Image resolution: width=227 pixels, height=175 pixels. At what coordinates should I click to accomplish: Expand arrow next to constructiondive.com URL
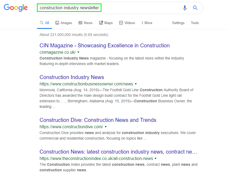click(x=106, y=127)
